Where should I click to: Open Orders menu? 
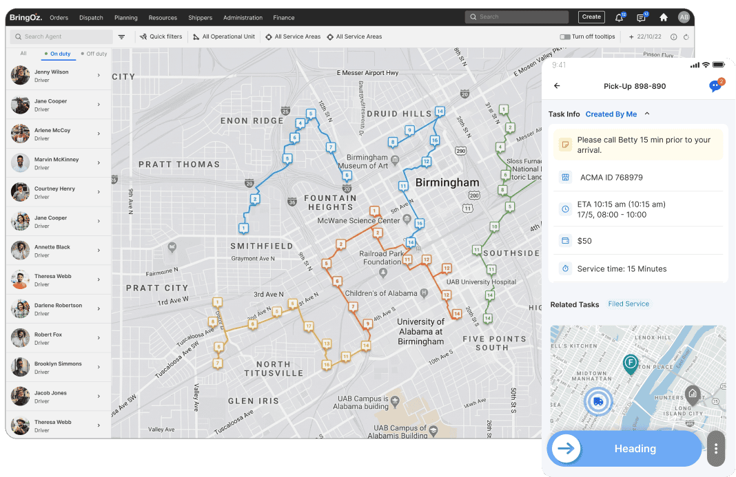[x=59, y=18]
